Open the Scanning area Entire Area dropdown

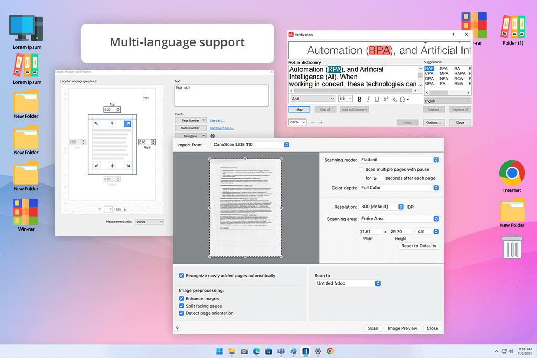point(399,219)
